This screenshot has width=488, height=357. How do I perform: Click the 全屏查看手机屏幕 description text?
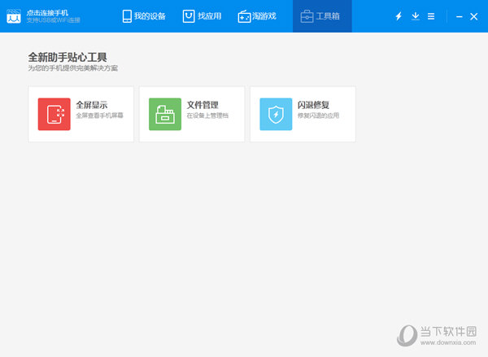click(99, 115)
